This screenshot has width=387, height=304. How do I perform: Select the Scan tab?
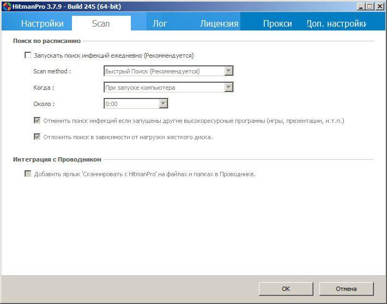tap(101, 23)
